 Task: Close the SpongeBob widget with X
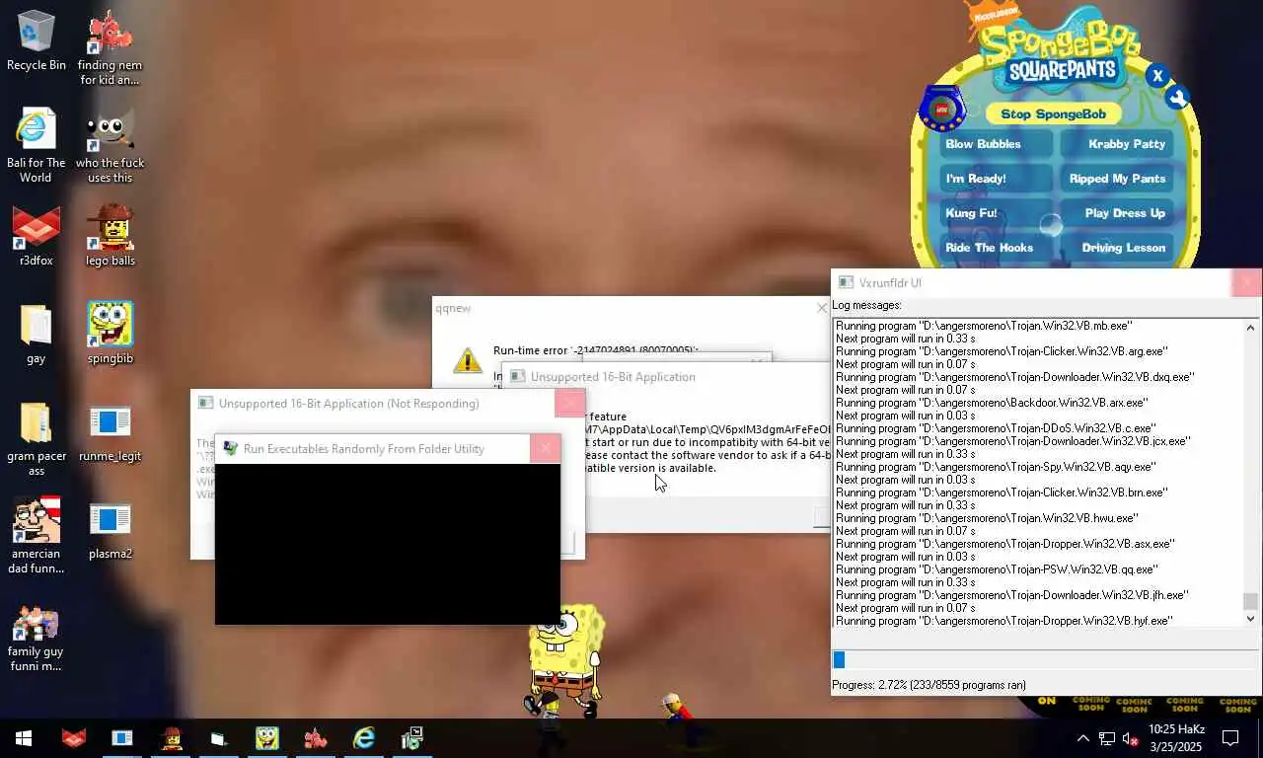(1157, 75)
